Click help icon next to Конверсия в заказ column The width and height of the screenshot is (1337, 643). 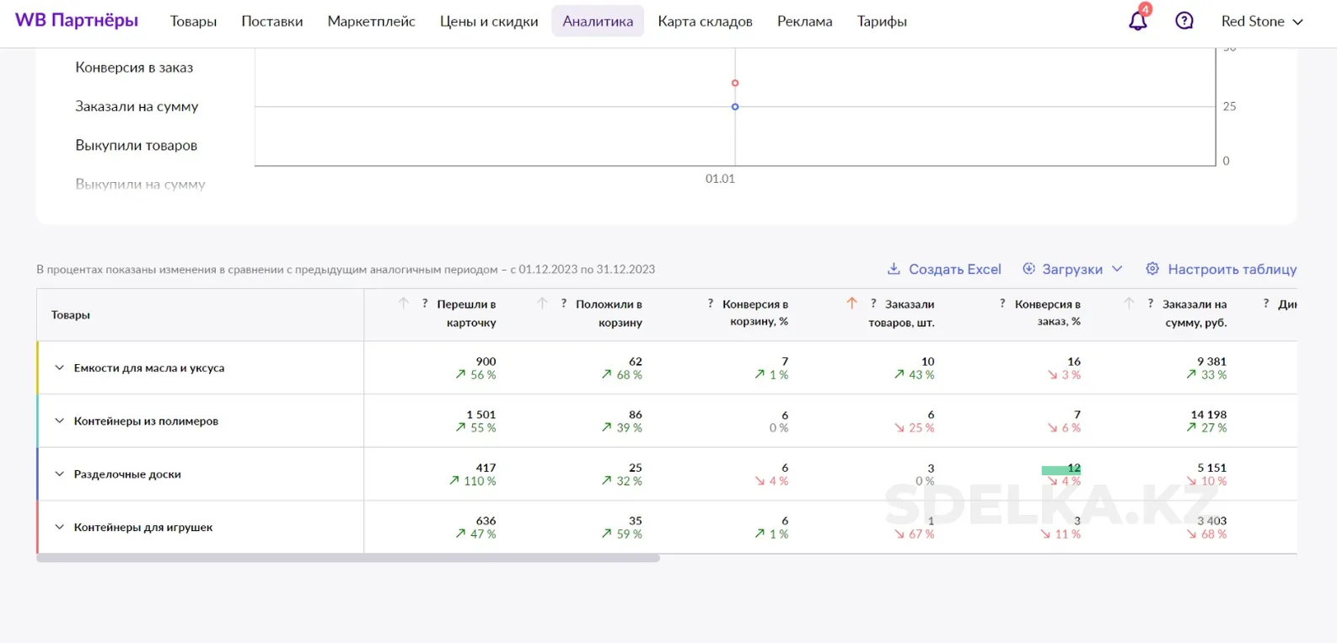point(1001,303)
